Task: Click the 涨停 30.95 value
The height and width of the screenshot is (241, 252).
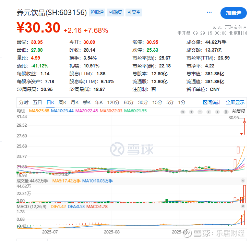Action: pyautogui.click(x=152, y=42)
